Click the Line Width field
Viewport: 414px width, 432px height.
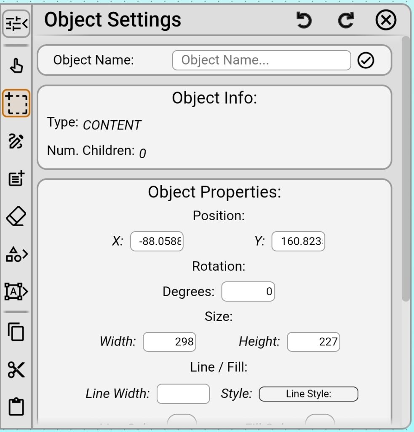[x=183, y=394]
